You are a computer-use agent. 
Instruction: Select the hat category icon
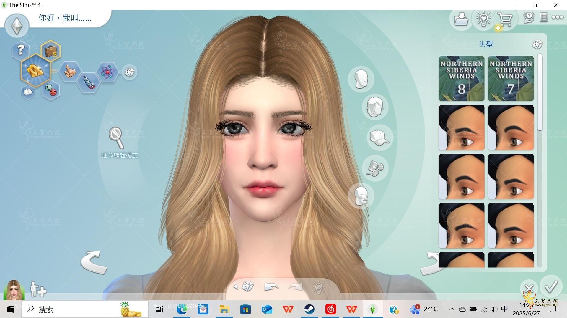tap(380, 137)
